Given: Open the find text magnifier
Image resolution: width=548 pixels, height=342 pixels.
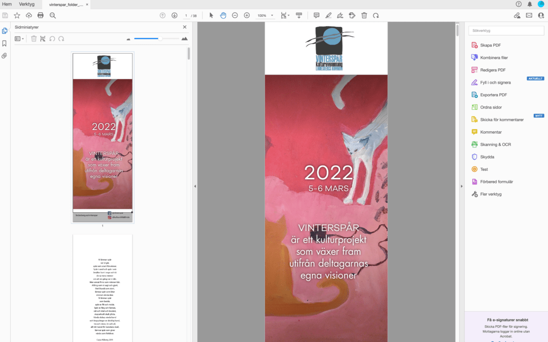Looking at the screenshot, I should click(x=53, y=15).
